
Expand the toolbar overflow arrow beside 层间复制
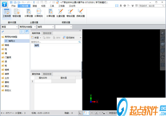tap(81, 38)
